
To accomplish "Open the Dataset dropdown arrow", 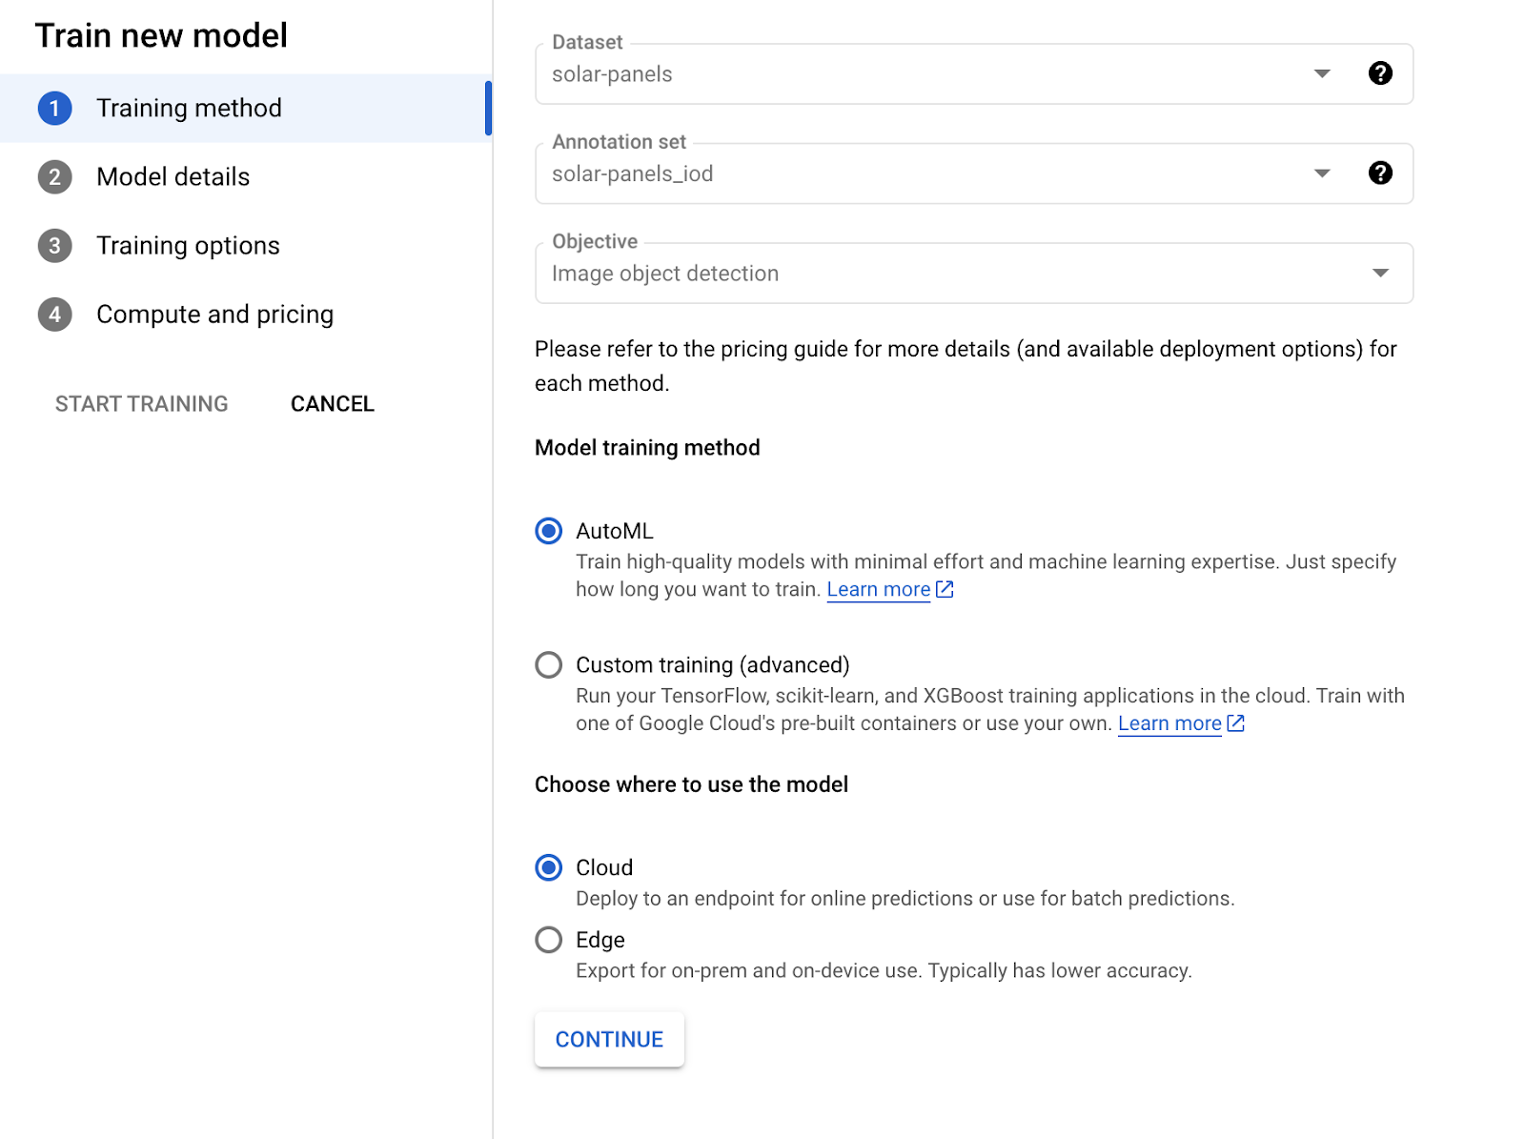I will pyautogui.click(x=1321, y=73).
